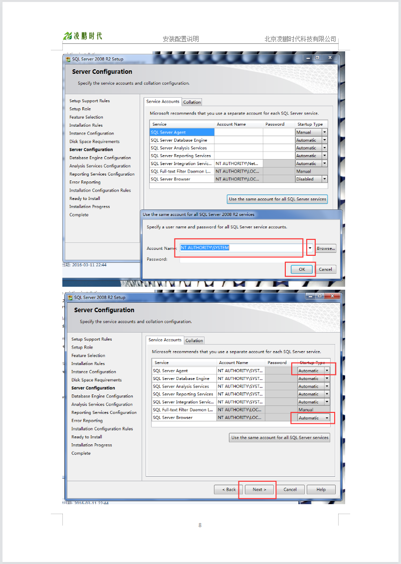Expand startup dropdown in the NT AUTHORITY\Net... Integration Services row
The image size is (401, 564).
(x=324, y=164)
